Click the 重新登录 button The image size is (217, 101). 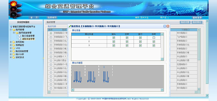pos(197,18)
